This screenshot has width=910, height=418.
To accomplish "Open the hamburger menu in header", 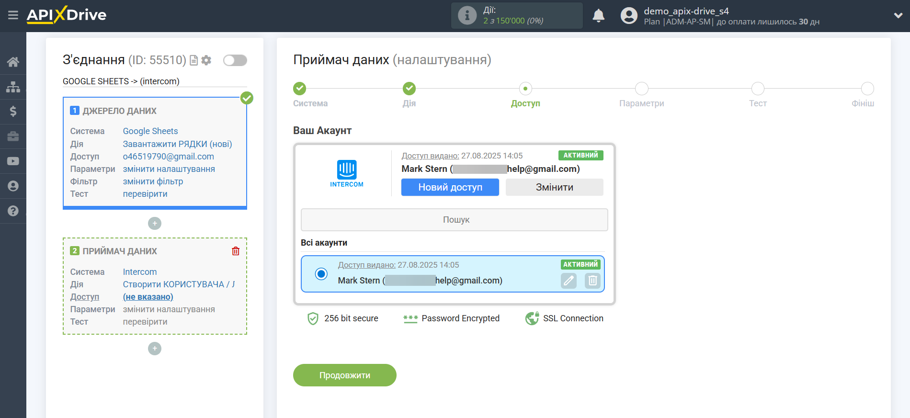I will (x=13, y=15).
